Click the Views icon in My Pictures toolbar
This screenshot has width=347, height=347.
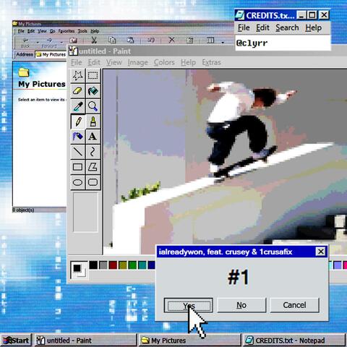click(x=210, y=40)
